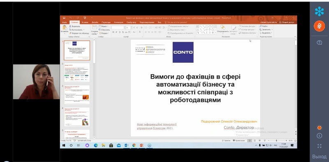Leave the webinar via Выход
This screenshot has height=162, width=329.
tap(319, 156)
